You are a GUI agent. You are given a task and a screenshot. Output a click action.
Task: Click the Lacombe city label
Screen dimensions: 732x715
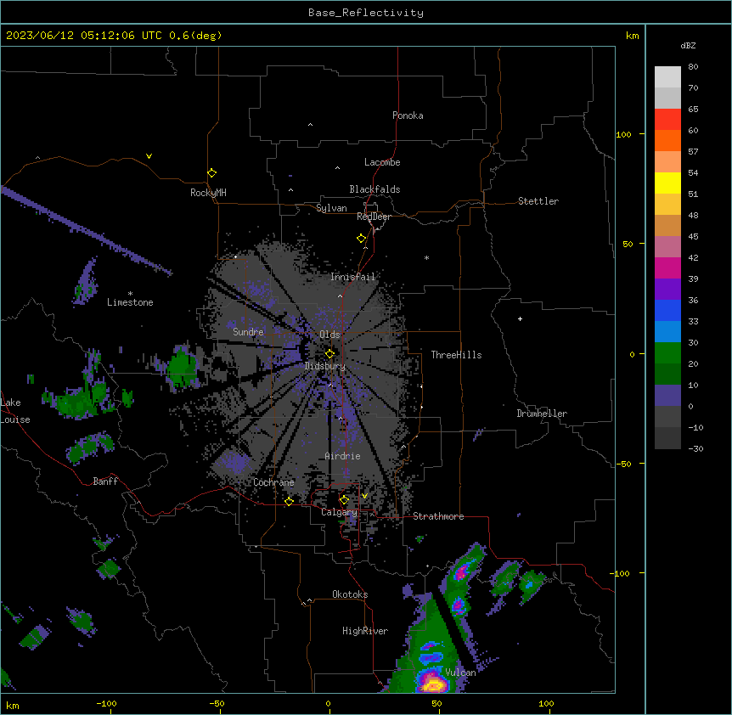(x=382, y=162)
